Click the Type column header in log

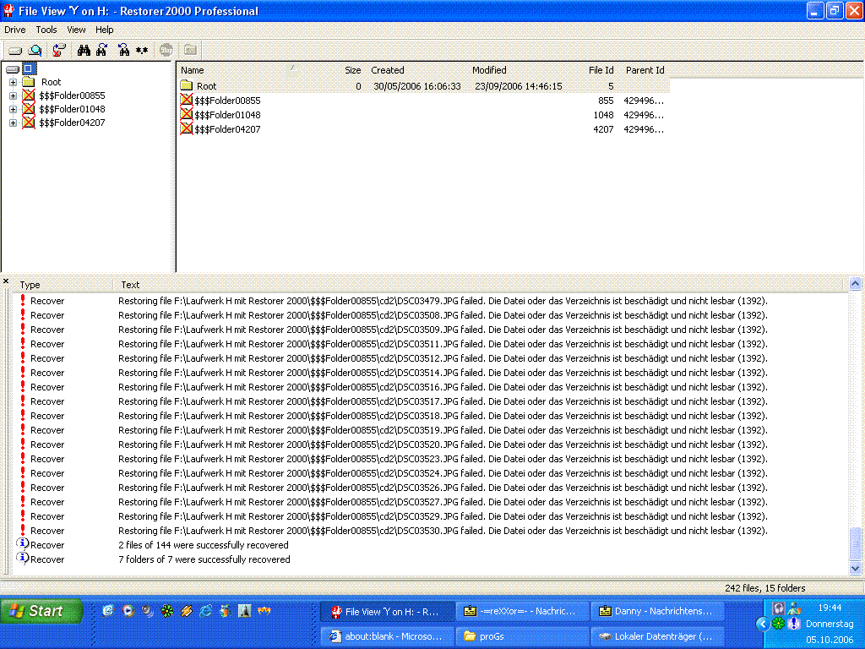(30, 285)
